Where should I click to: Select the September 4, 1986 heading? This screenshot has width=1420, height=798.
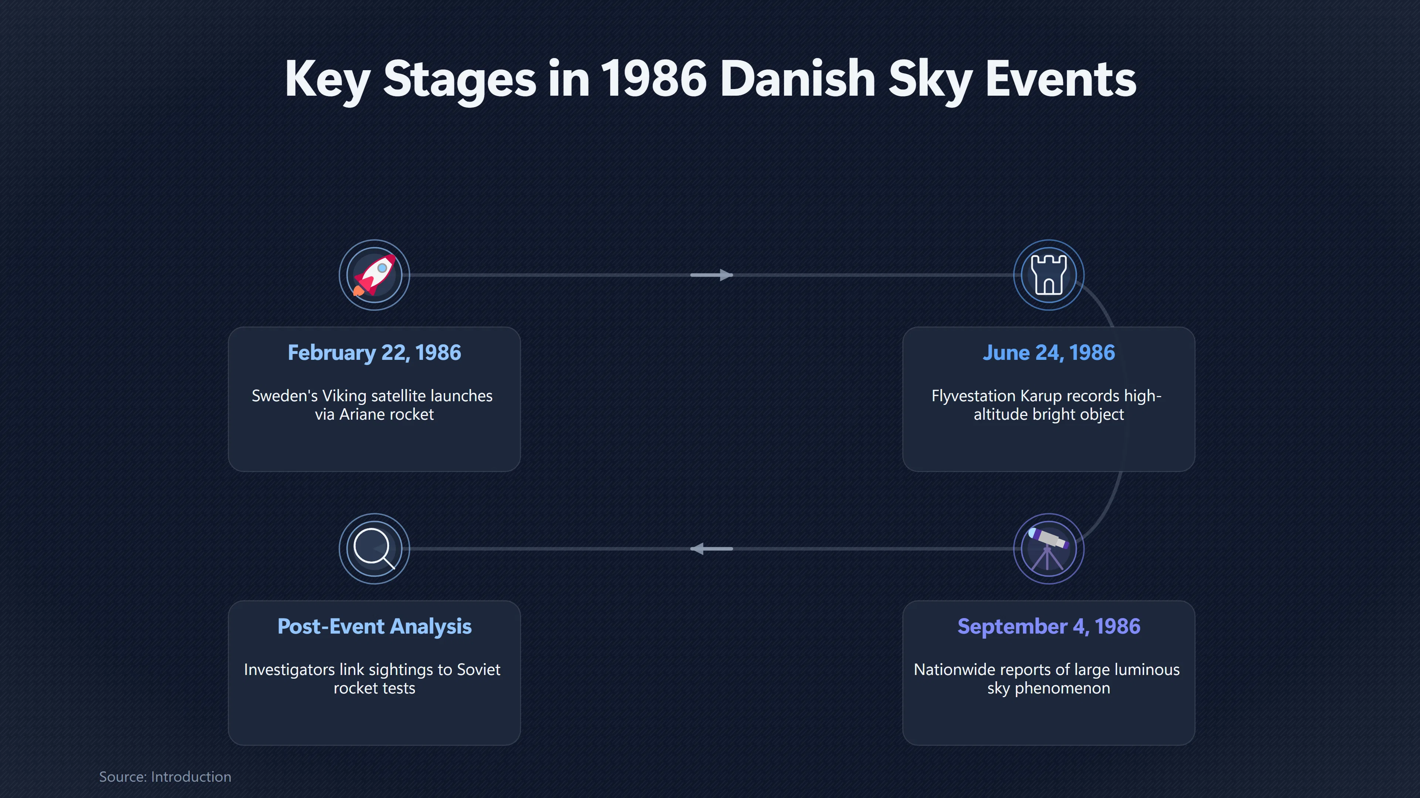[x=1048, y=626]
